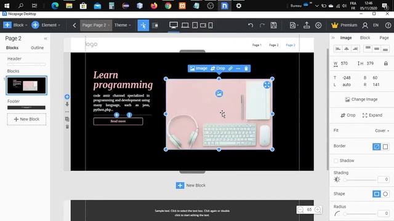Image resolution: width=394 pixels, height=221 pixels.
Task: Save the project with disk icon
Action: pos(273,25)
